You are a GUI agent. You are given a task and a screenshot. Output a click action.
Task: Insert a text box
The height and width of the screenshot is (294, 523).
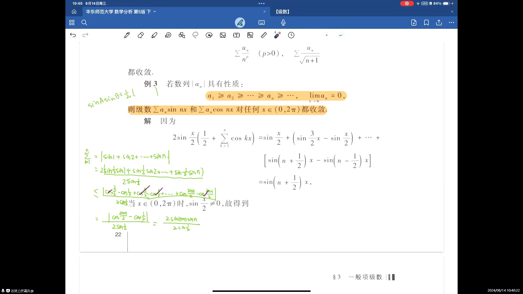236,35
